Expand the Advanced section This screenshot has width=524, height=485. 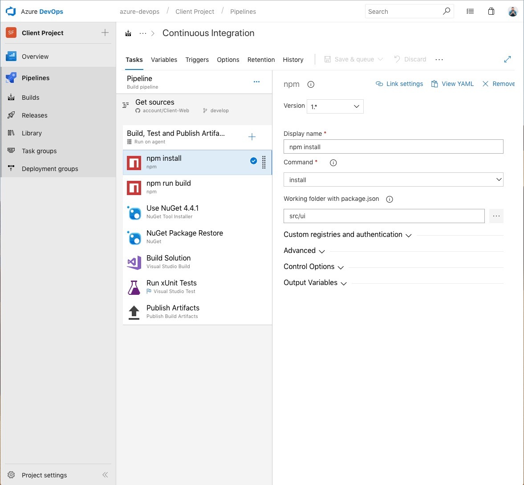pyautogui.click(x=304, y=251)
